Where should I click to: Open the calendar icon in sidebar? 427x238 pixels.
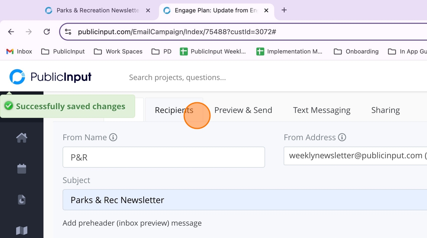pyautogui.click(x=22, y=169)
